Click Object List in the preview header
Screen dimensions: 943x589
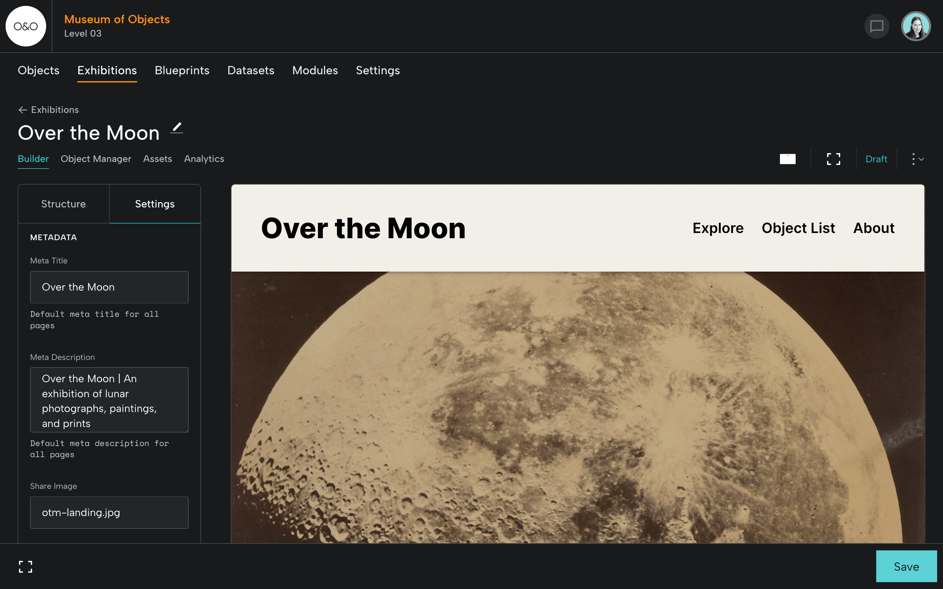pyautogui.click(x=798, y=228)
